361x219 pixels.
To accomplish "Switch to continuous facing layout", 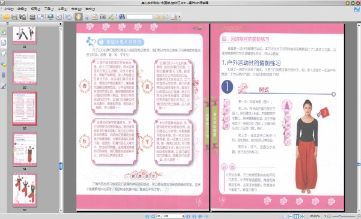I will tap(302, 216).
